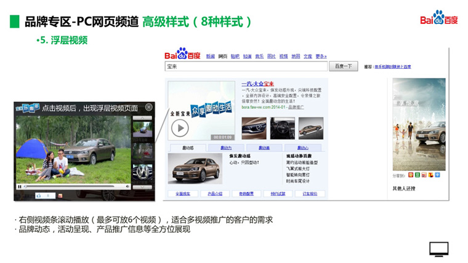Share via the first red share icon
The image size is (468, 263).
[x=411, y=175]
